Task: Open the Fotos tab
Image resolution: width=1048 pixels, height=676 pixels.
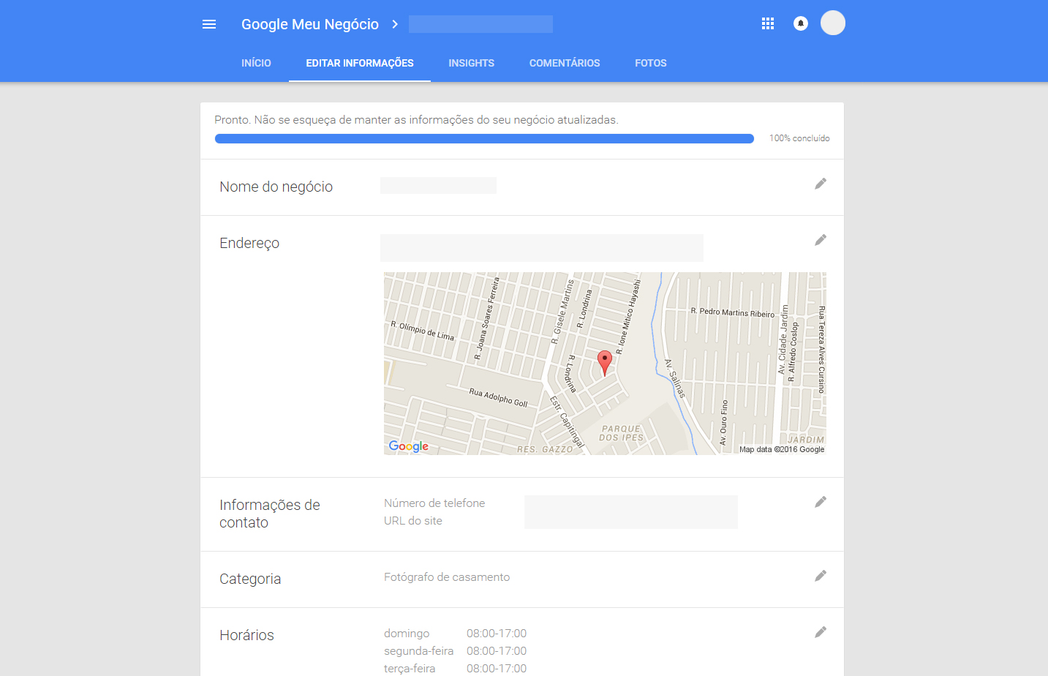Action: (x=650, y=63)
